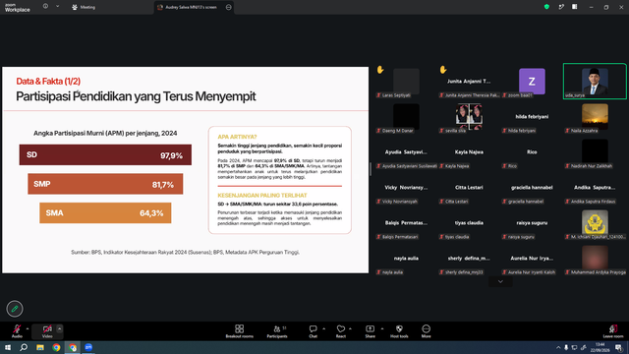Open Breakout rooms panel
Screen dimensions: 629x354
[x=240, y=331]
